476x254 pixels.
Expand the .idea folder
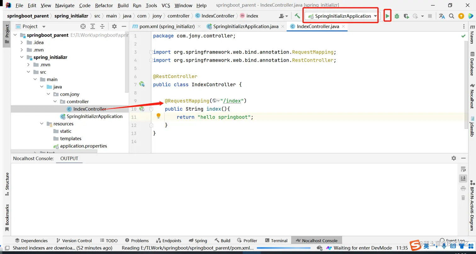[x=22, y=42]
